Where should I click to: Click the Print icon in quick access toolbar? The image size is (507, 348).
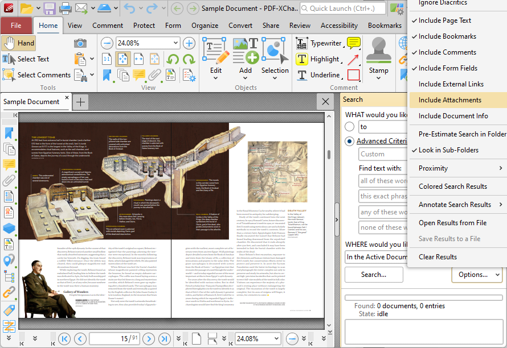coord(65,9)
